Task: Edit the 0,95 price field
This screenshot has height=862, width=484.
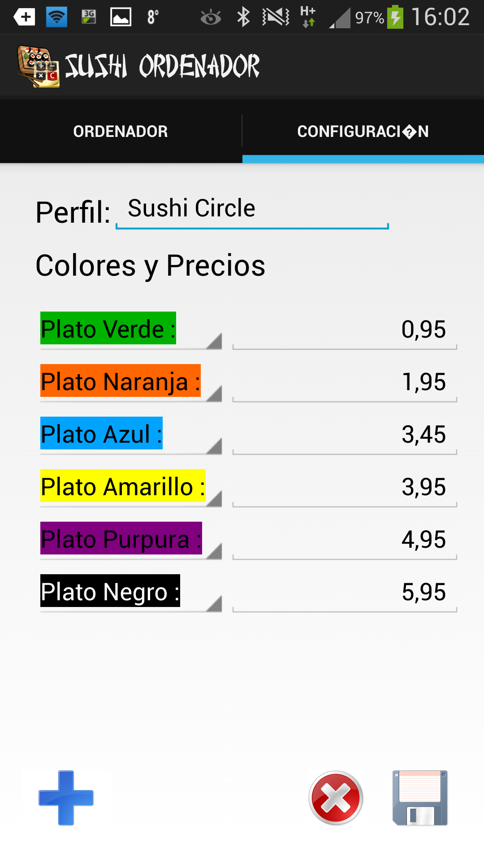Action: point(345,330)
